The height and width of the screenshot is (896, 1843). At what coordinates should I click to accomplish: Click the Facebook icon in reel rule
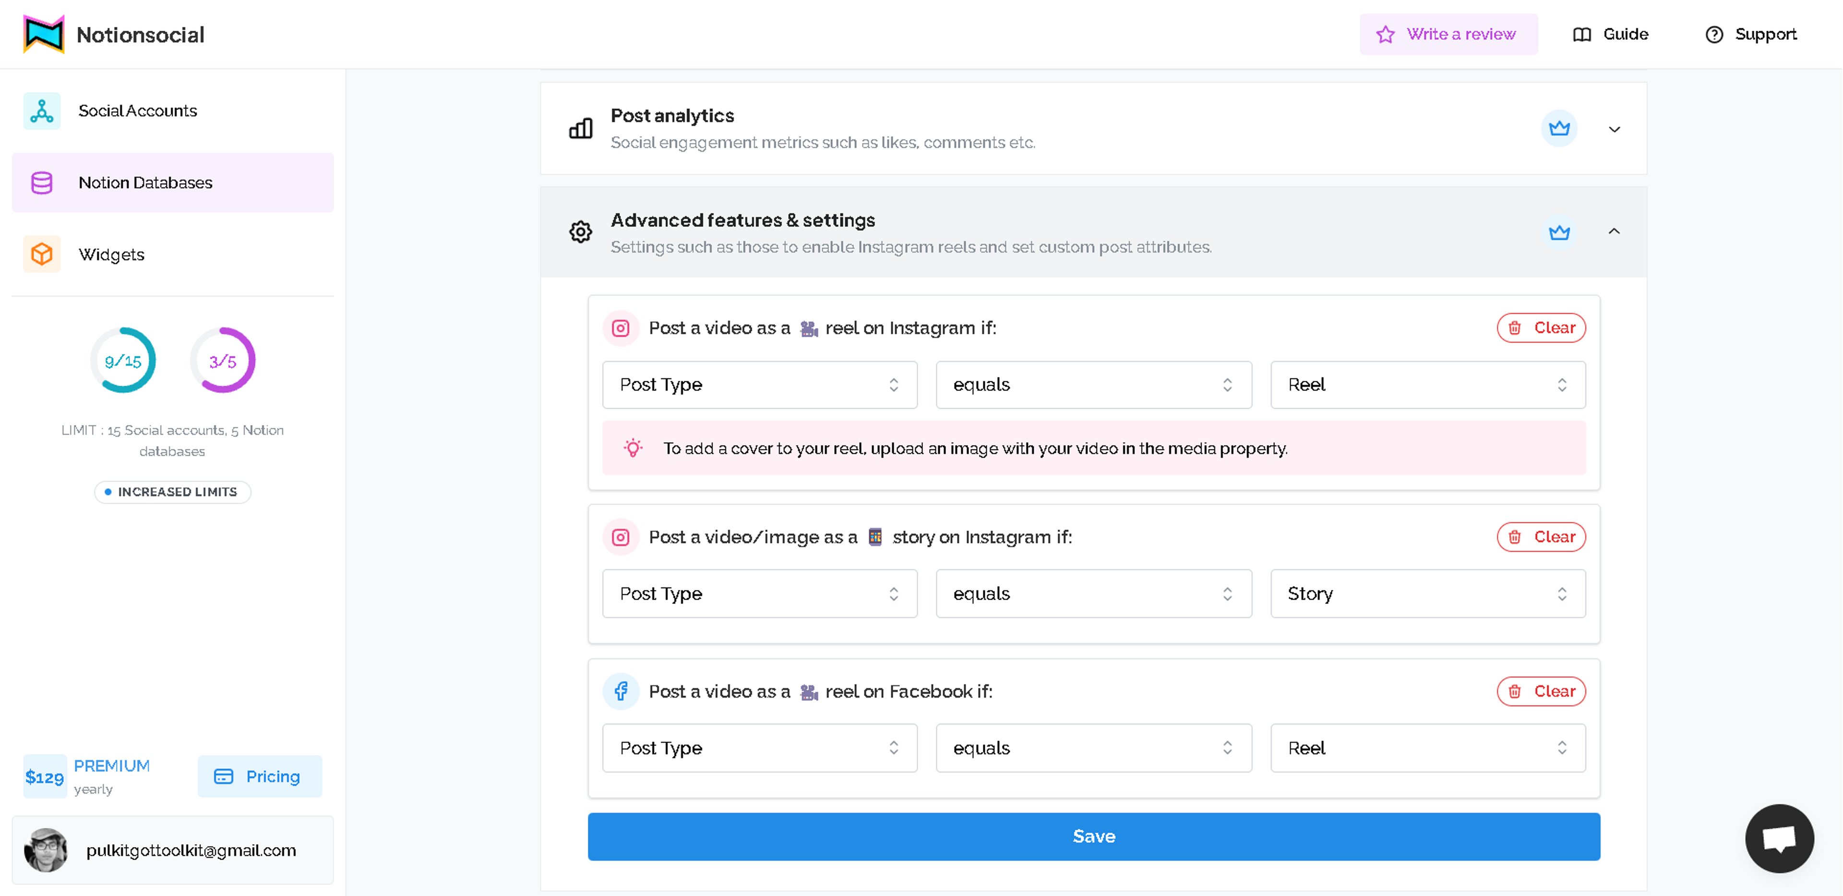(620, 691)
